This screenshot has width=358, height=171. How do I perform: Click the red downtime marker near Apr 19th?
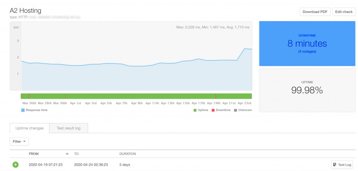click(216, 96)
